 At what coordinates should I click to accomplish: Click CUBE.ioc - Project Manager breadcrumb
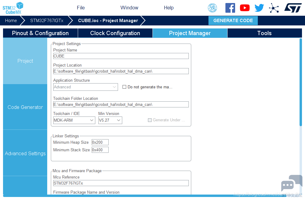pyautogui.click(x=108, y=21)
